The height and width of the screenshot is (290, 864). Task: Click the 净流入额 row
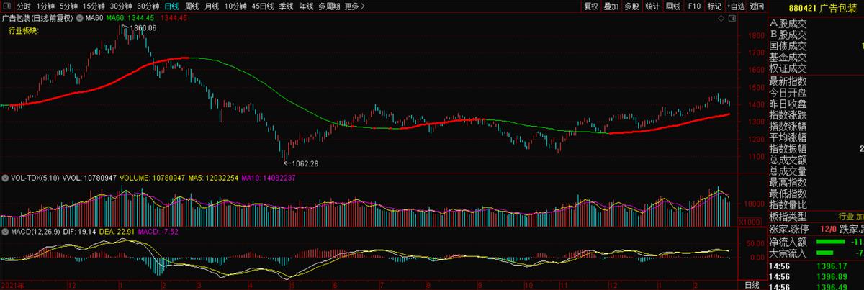(x=815, y=242)
